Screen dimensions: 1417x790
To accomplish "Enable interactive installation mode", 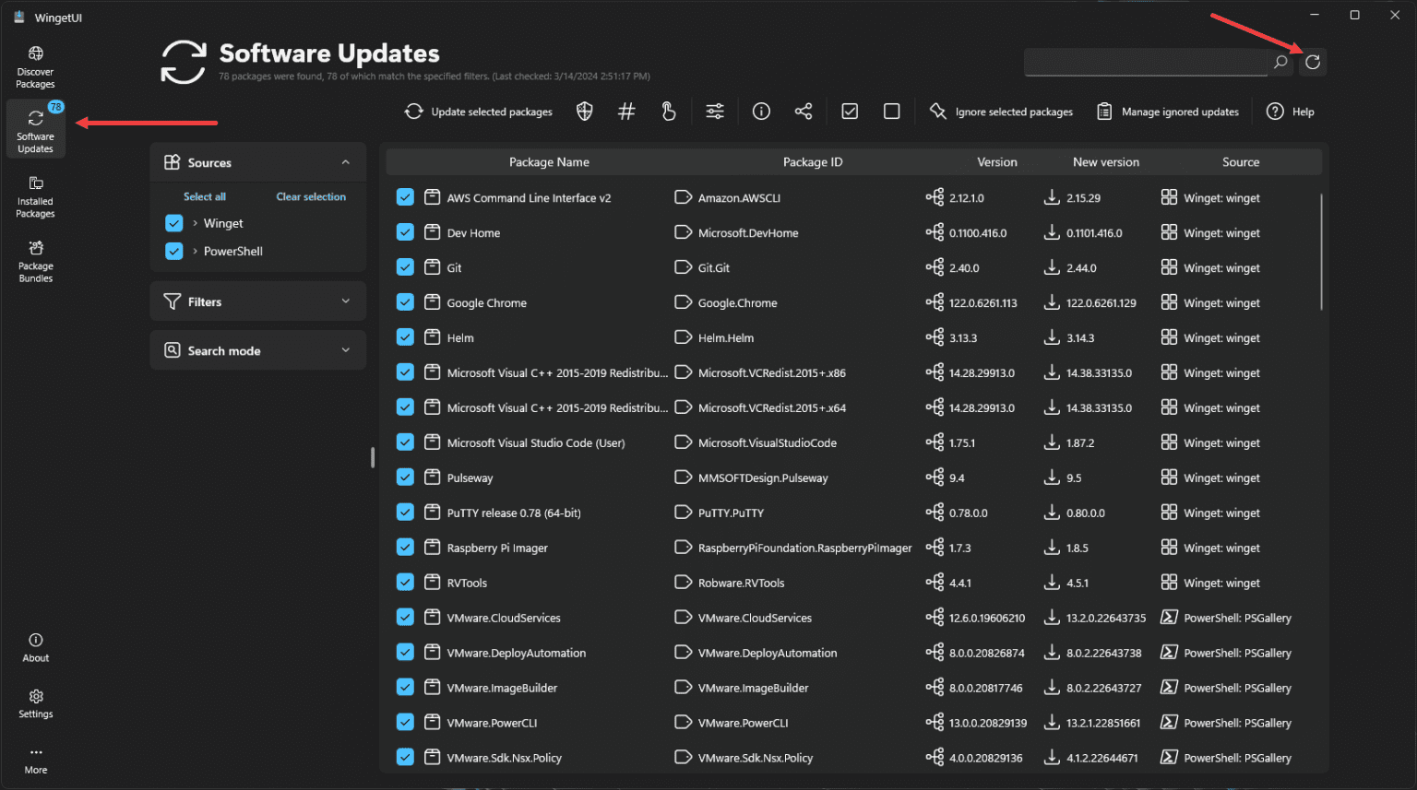I will point(668,111).
